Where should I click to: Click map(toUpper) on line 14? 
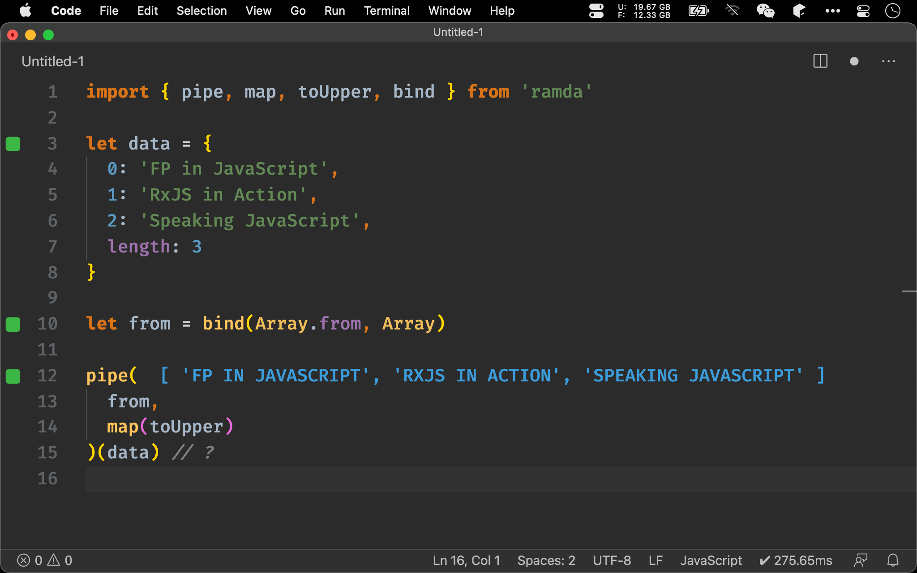tap(170, 427)
